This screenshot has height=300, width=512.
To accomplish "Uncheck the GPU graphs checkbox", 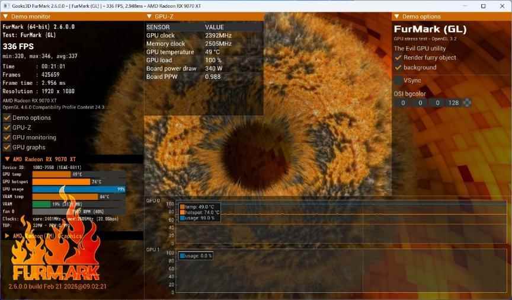I will [7, 148].
